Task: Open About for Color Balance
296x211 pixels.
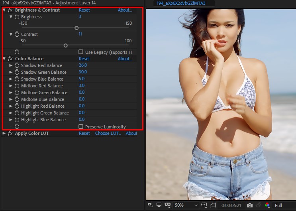Action: (x=125, y=59)
